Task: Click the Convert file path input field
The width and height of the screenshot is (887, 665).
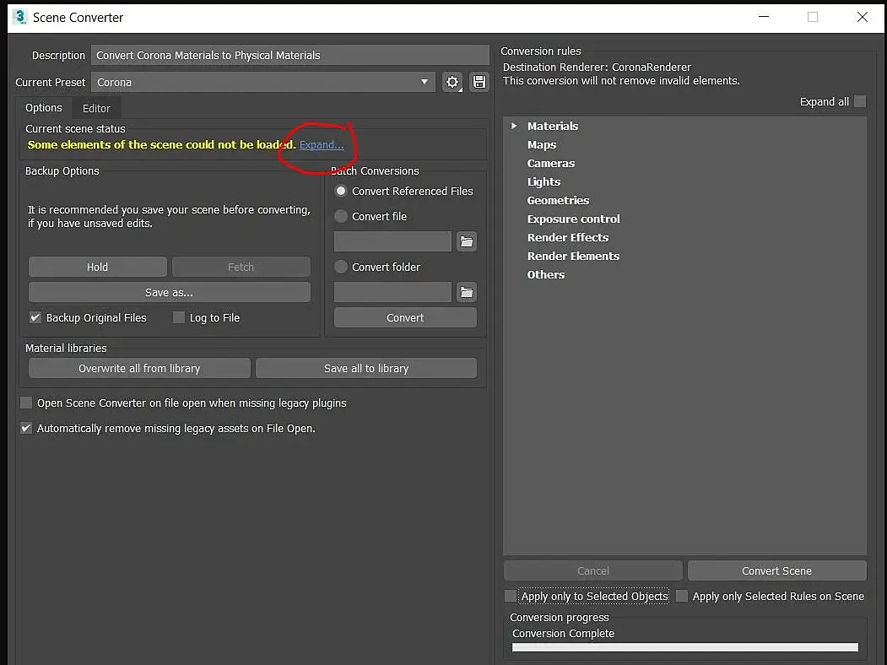Action: point(392,241)
